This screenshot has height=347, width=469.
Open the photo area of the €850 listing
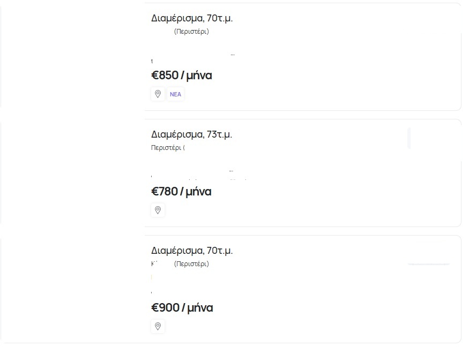(72, 56)
